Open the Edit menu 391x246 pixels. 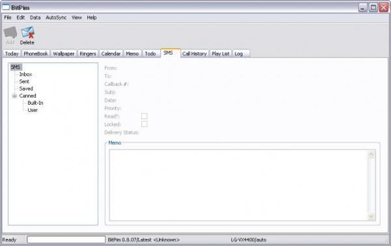(20, 18)
